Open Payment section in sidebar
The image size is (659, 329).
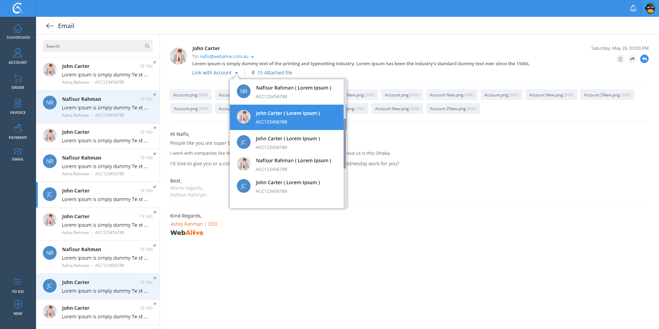coord(18,132)
